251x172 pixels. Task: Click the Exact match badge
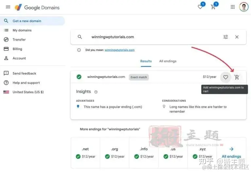click(x=139, y=77)
